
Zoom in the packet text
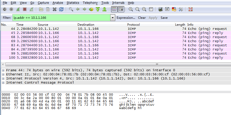tap(131, 10)
